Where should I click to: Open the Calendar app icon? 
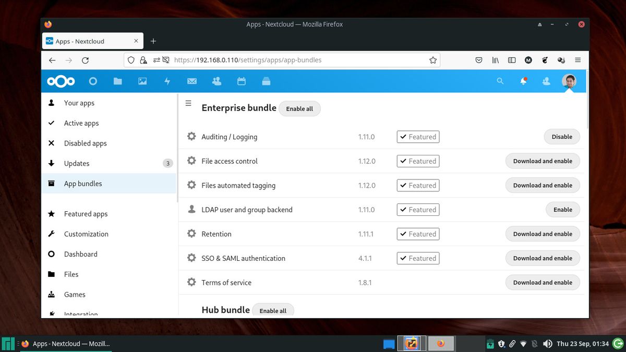click(x=240, y=81)
